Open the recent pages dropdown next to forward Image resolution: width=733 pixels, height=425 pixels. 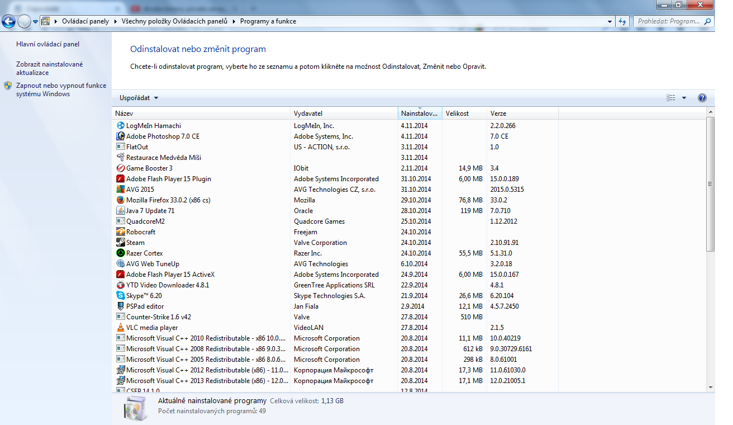tap(35, 22)
